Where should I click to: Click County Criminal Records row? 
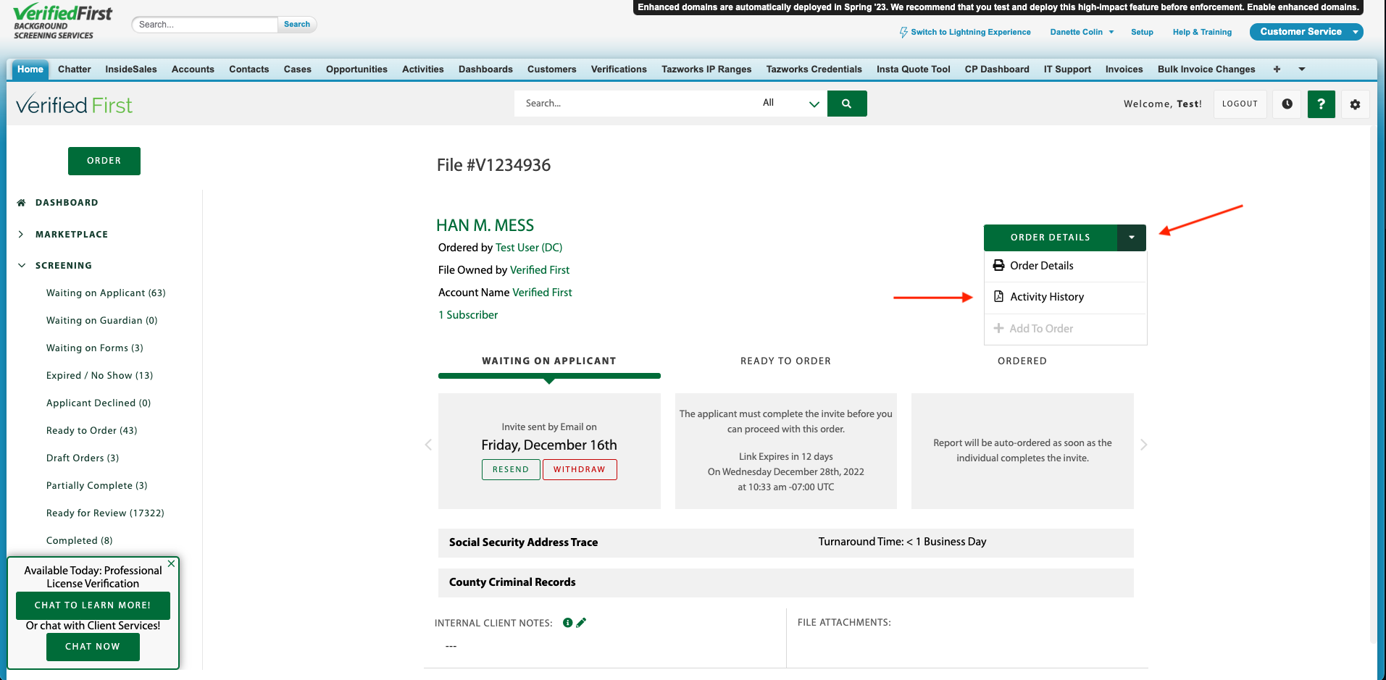coord(785,582)
